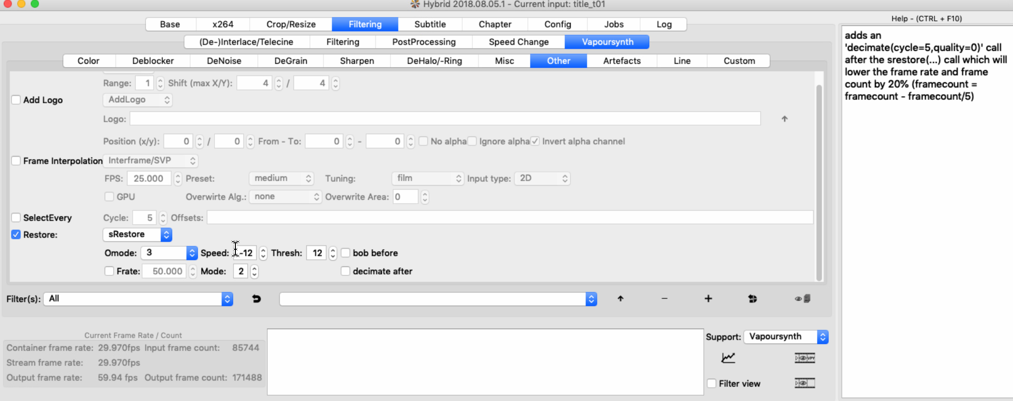
Task: Click the SelectEvery Offsets input field
Action: pos(510,217)
